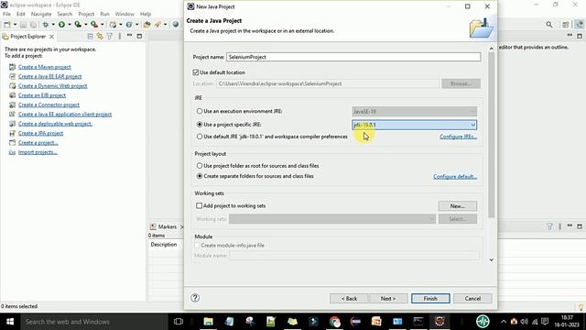This screenshot has width=586, height=330.
Task: Click the Task View taskbar icon
Action: pos(179,322)
